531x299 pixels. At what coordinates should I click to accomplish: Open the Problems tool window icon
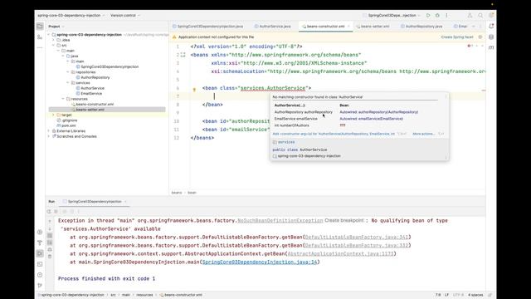click(x=40, y=275)
